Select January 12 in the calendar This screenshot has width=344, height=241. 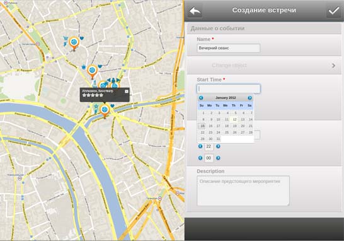(x=234, y=119)
